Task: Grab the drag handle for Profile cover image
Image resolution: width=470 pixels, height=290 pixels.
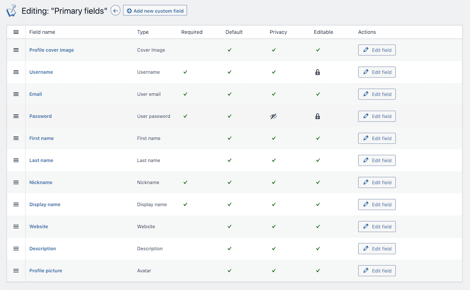Action: tap(16, 50)
